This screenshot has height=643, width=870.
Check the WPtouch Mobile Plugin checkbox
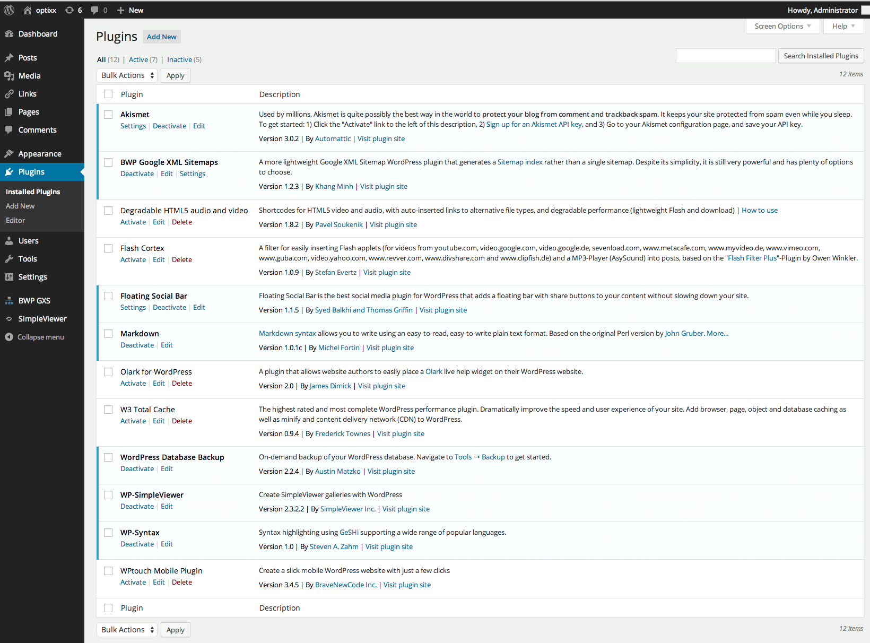point(108,571)
